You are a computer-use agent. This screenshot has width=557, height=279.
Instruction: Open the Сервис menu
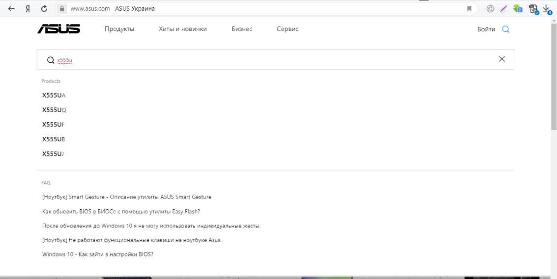[288, 29]
